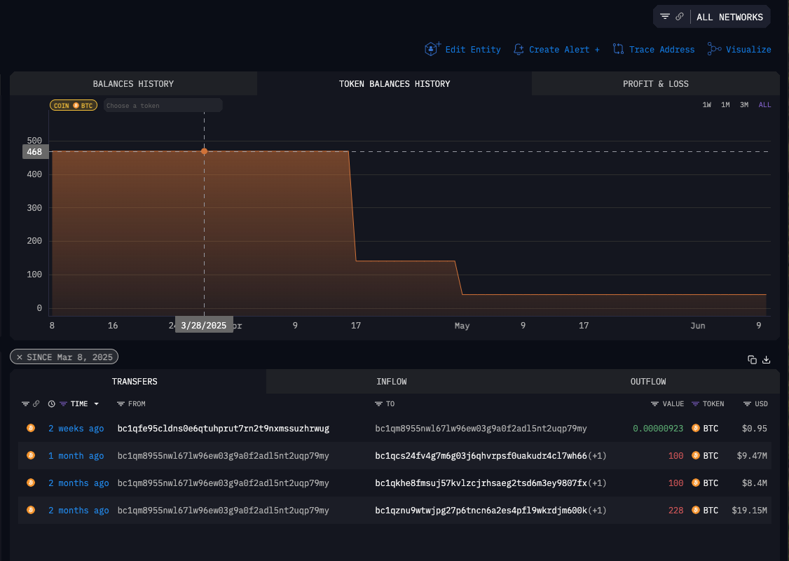Click the "2 weeks ago" transaction link
Screen dimensions: 789x561
[76, 429]
